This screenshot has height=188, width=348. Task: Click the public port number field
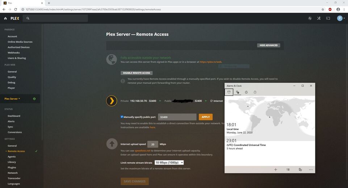pyautogui.click(x=177, y=117)
